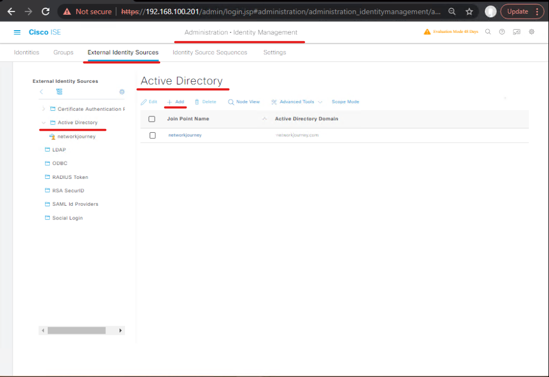Screen dimensions: 549x377
Task: Click the Cisco ISE logo
Action: tap(44, 32)
